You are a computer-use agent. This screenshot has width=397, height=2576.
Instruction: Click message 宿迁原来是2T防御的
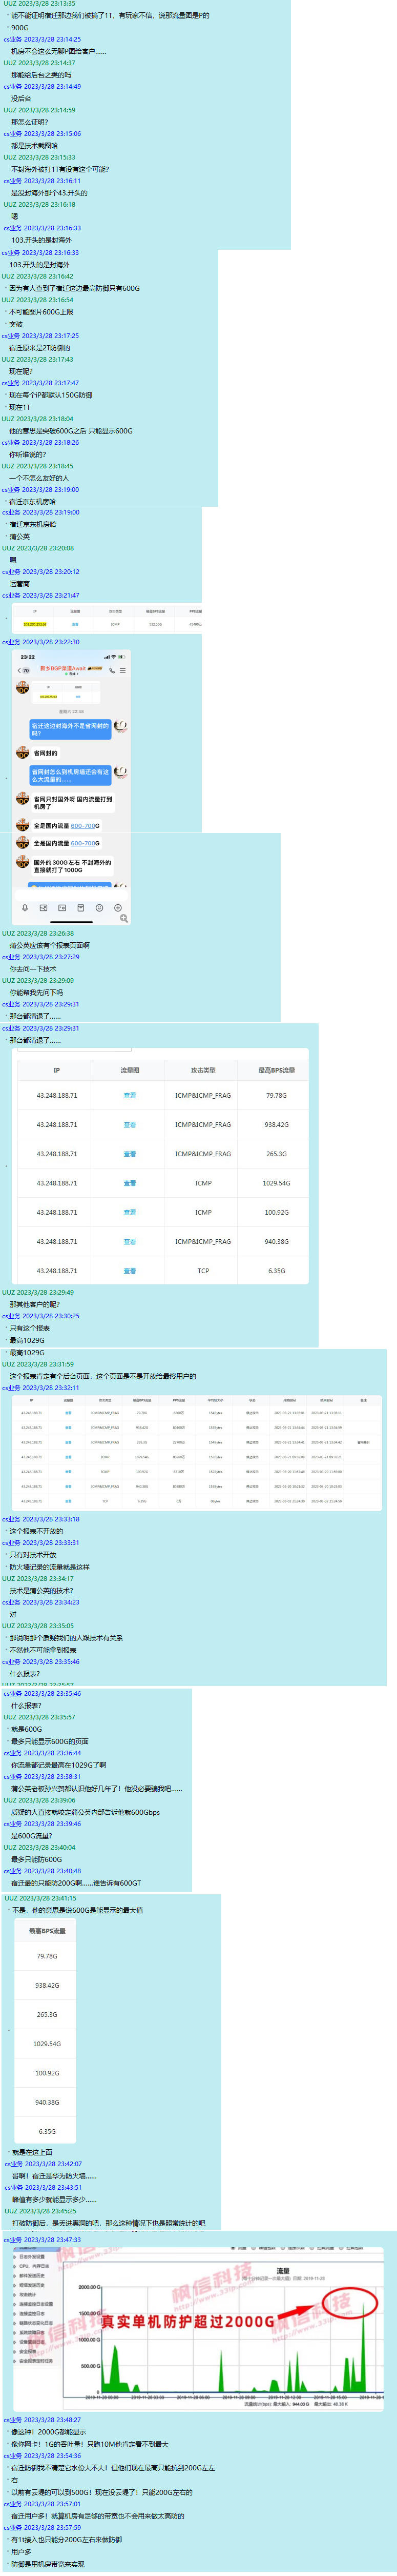[x=40, y=348]
